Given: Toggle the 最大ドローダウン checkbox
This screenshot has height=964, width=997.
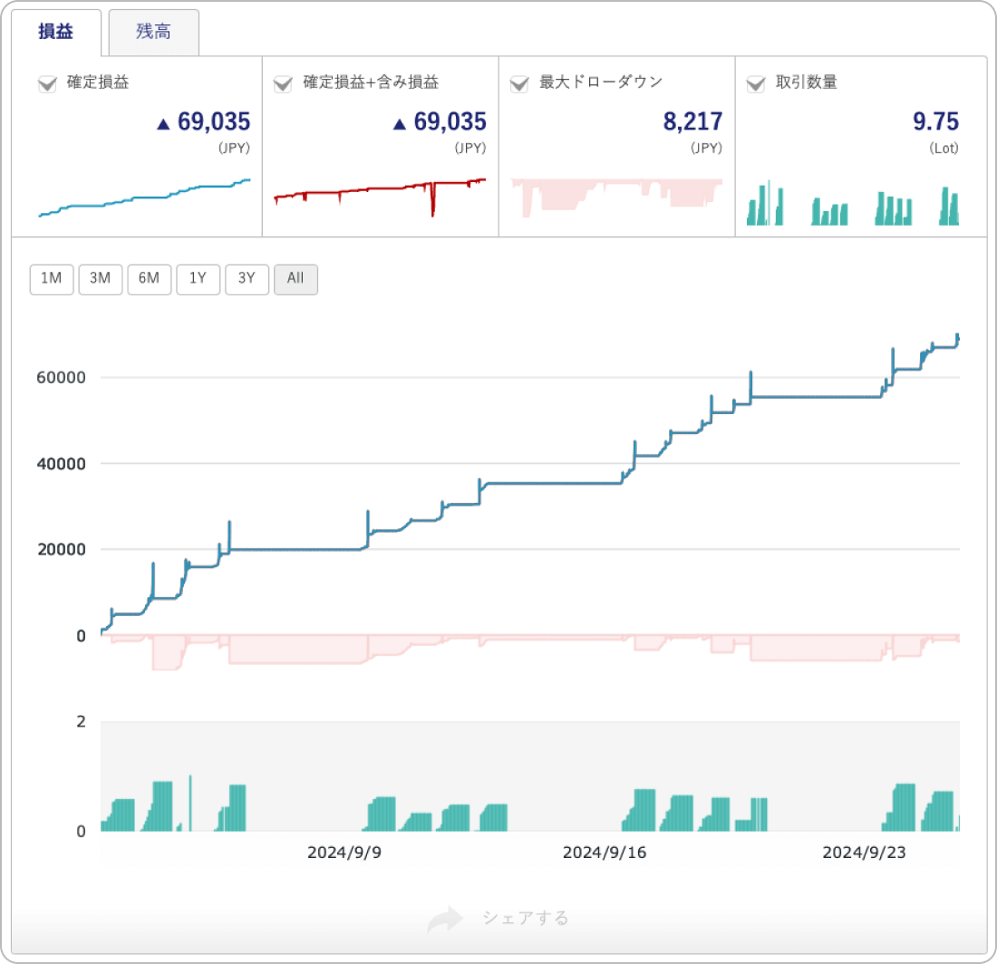Looking at the screenshot, I should tap(519, 83).
